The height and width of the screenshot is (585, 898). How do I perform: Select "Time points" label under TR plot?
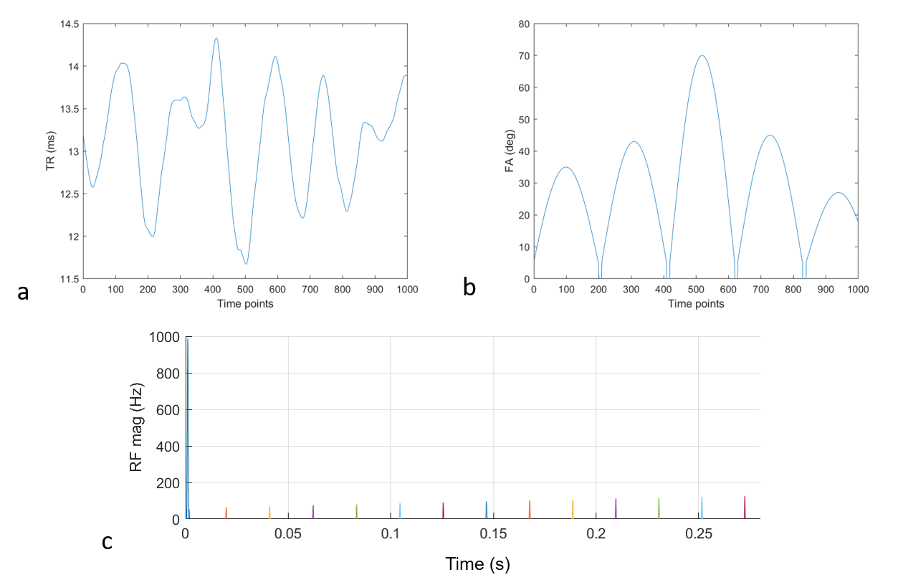coord(245,303)
